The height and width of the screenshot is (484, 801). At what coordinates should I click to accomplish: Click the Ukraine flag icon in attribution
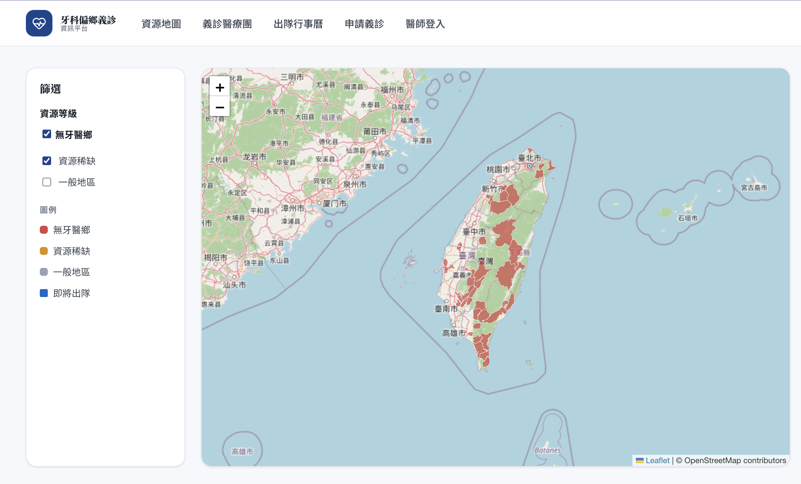(640, 460)
